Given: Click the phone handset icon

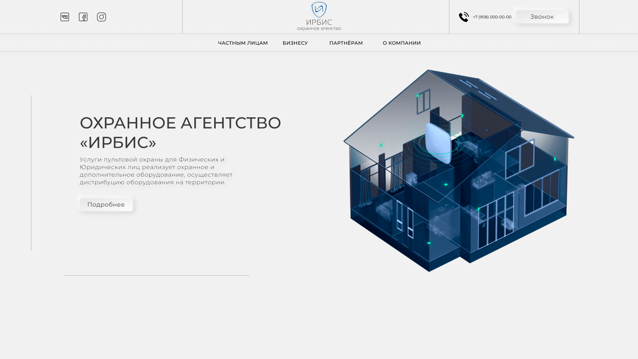Looking at the screenshot, I should coord(464,17).
